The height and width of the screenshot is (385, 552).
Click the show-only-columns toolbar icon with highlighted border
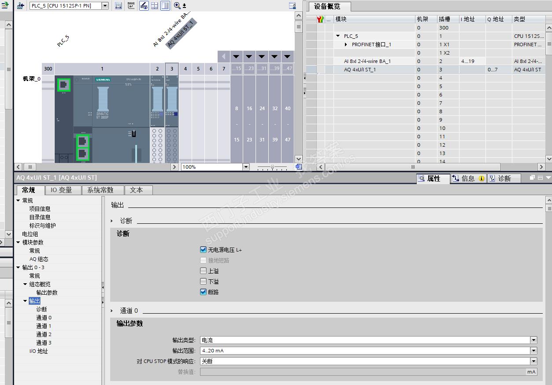pos(165,6)
